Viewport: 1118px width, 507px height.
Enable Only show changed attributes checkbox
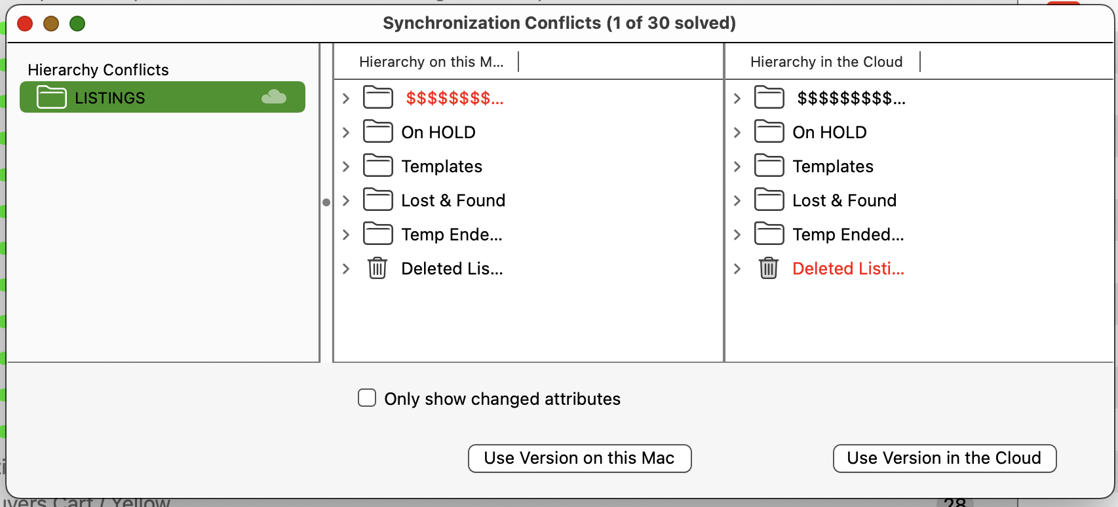pos(367,398)
